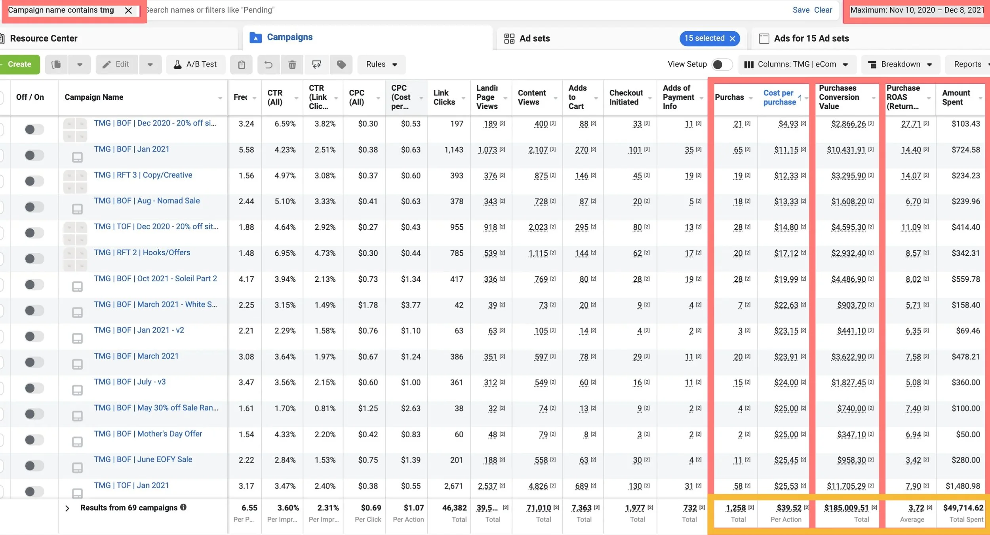Toggle on TMG | BOF | Jan 2021 campaign
Image resolution: width=990 pixels, height=535 pixels.
pos(34,155)
